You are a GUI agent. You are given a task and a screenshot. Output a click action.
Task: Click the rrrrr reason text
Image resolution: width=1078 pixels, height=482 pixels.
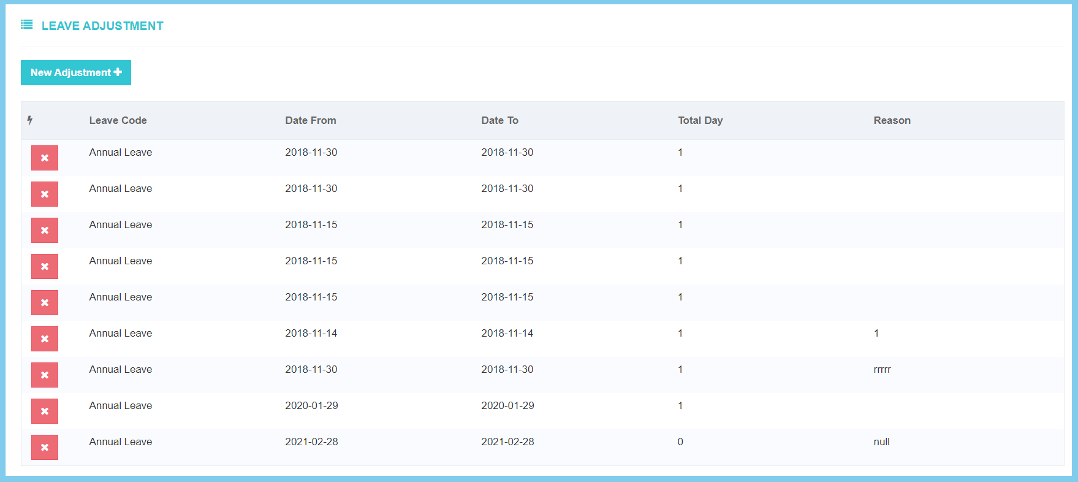tap(882, 369)
